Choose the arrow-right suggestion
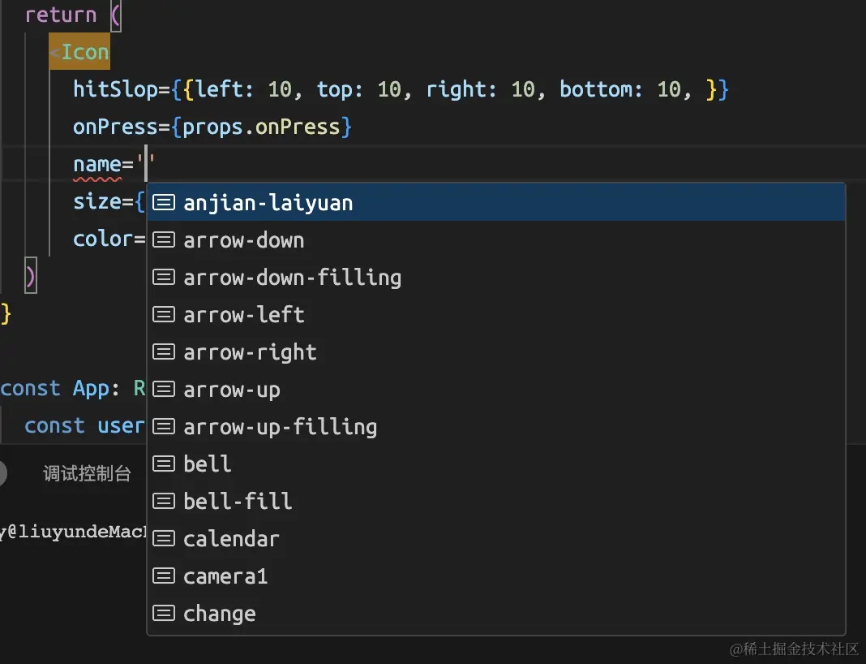The width and height of the screenshot is (866, 664). (496, 352)
